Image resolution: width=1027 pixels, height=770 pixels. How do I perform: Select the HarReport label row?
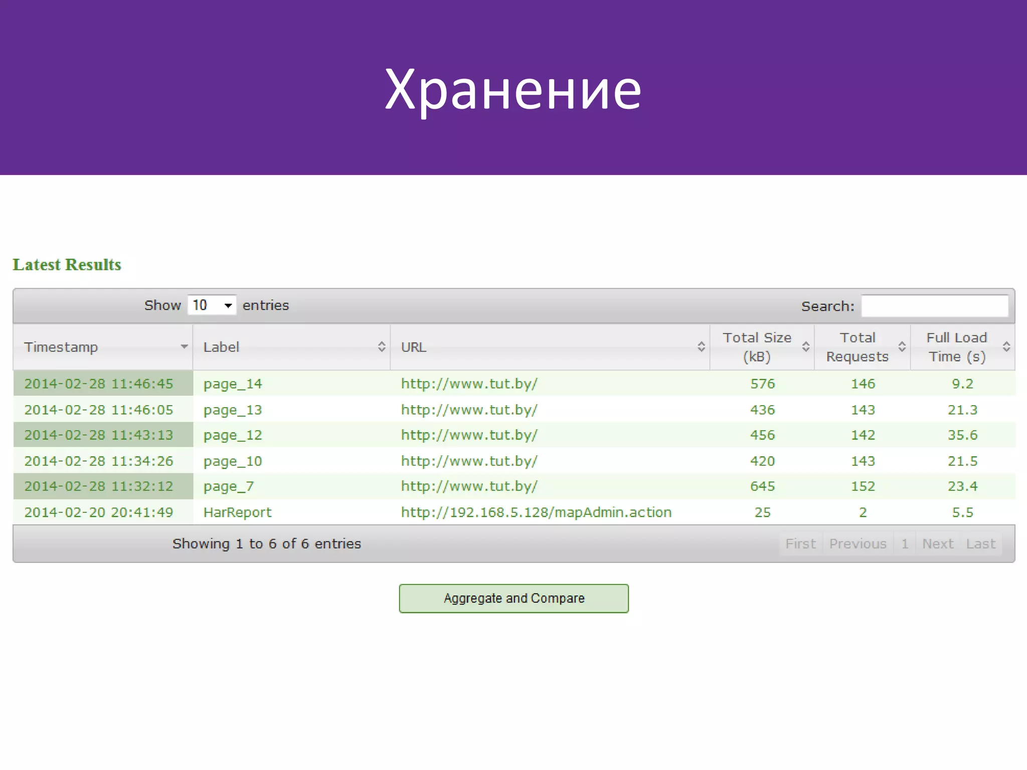237,512
